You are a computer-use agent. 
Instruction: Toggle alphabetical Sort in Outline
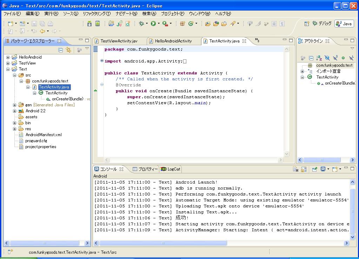point(319,58)
